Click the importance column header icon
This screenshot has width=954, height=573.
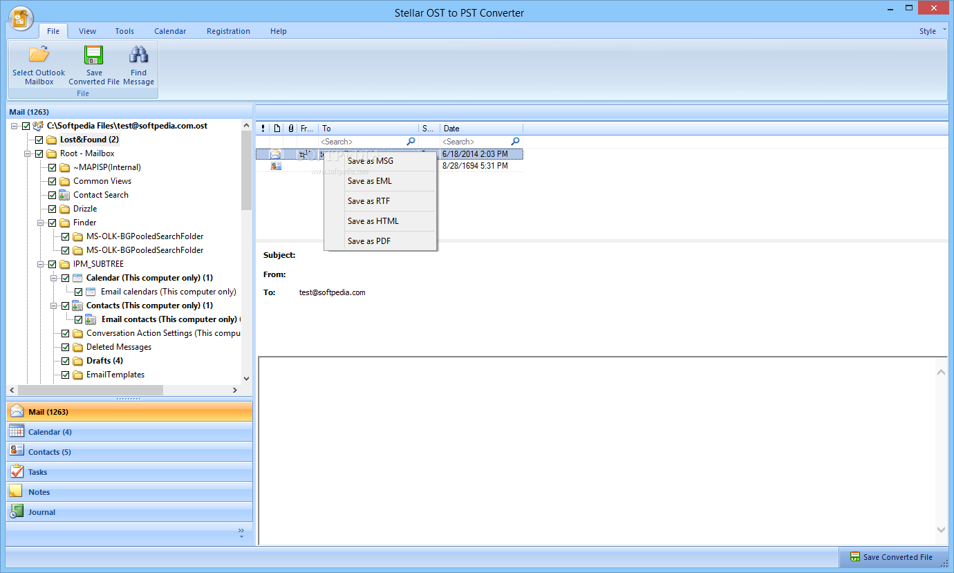coord(263,128)
